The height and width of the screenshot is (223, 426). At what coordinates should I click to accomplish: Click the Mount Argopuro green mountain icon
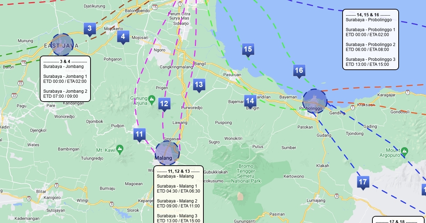point(404,151)
